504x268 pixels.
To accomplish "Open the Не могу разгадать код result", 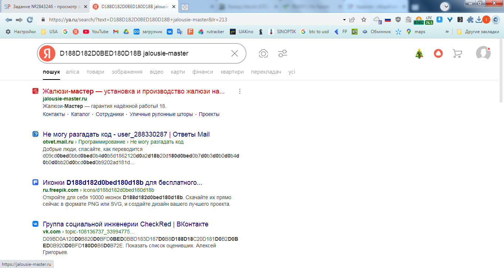I will (126, 134).
